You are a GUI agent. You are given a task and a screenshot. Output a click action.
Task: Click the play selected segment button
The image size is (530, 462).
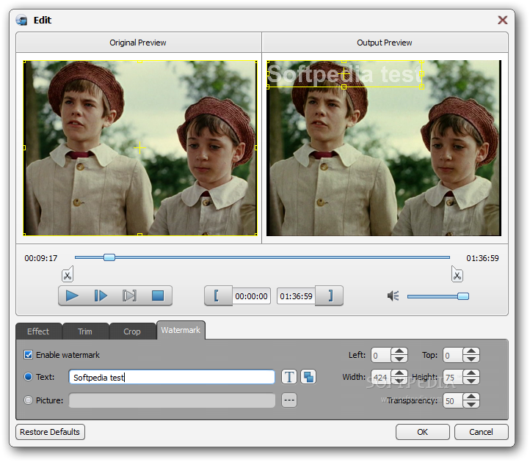point(129,296)
